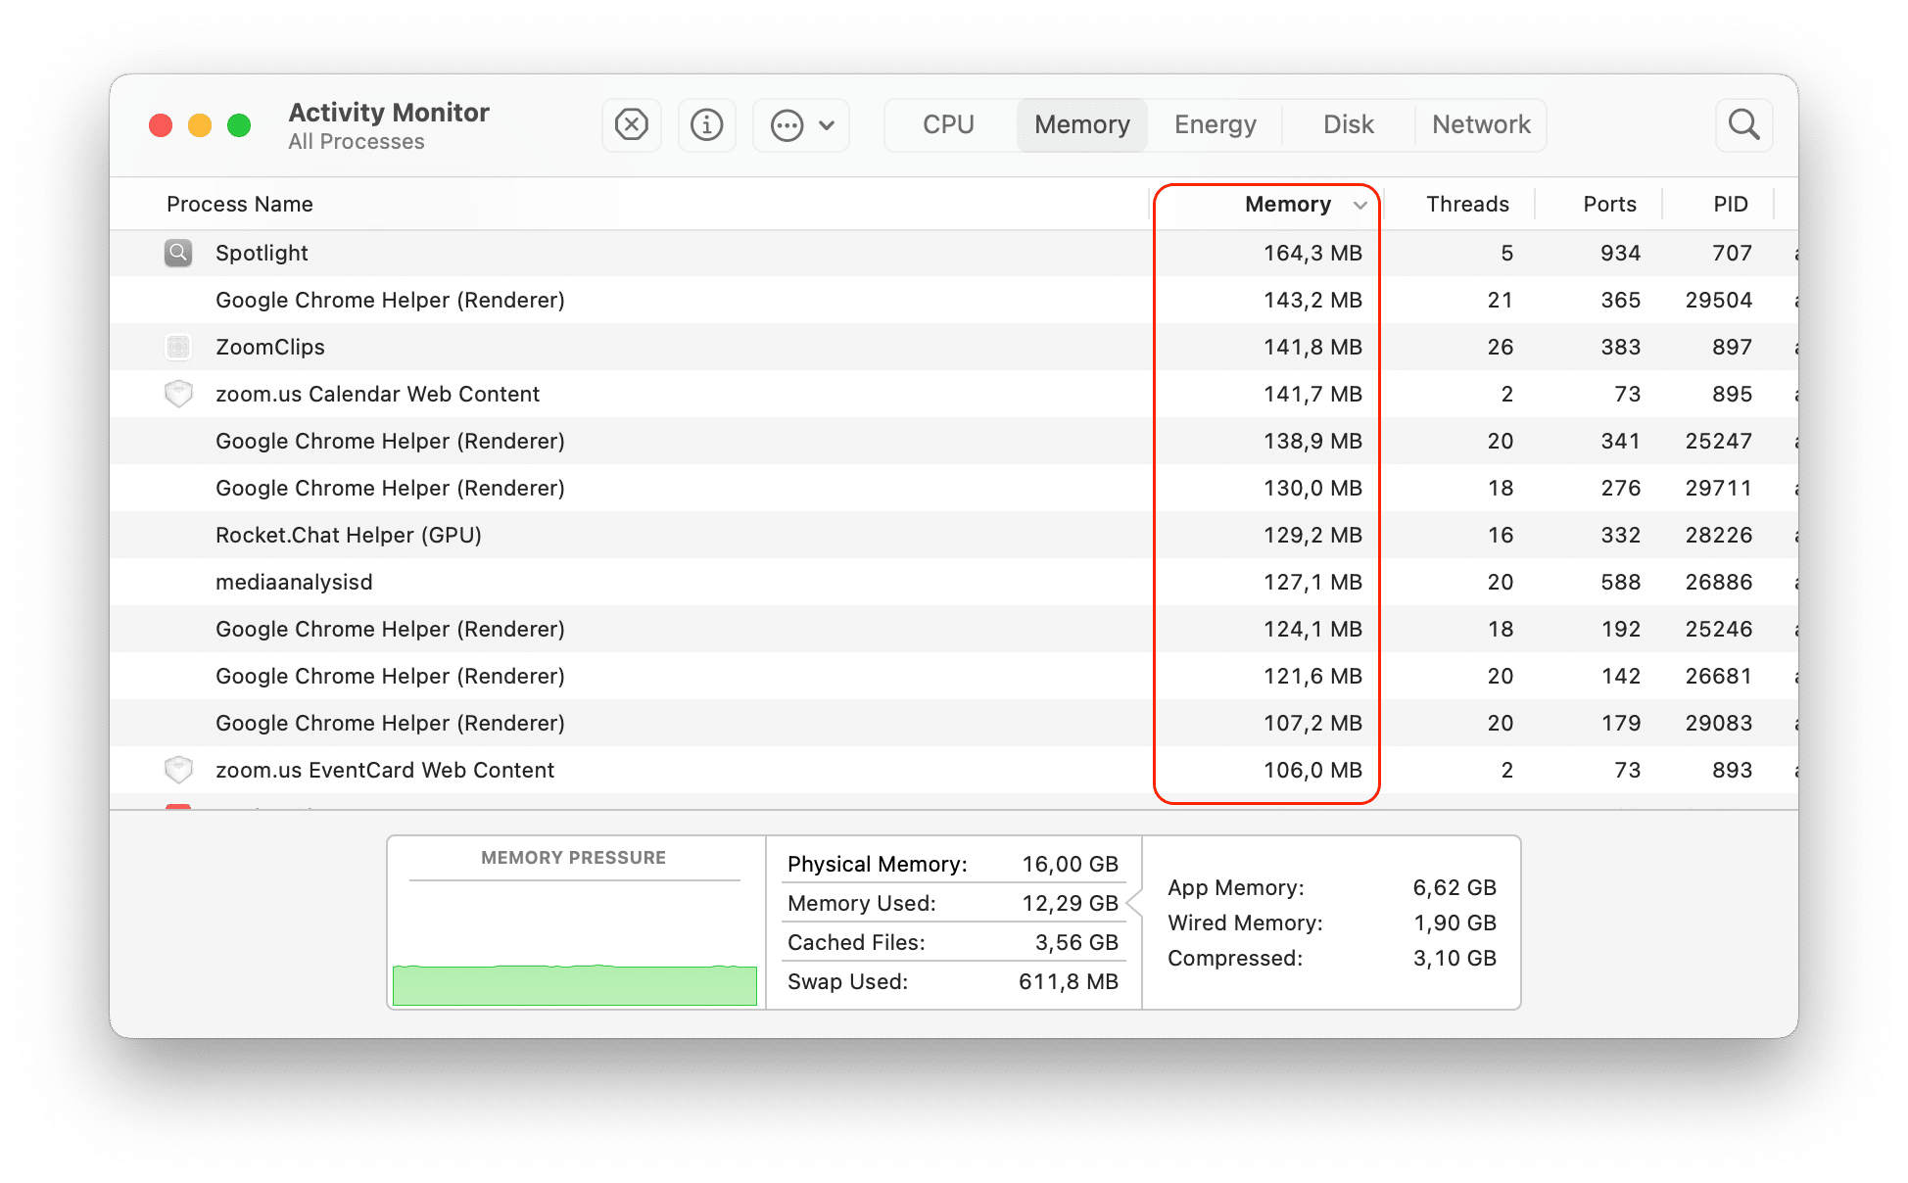Image resolution: width=1908 pixels, height=1183 pixels.
Task: Minimize the window with yellow button
Action: click(200, 125)
